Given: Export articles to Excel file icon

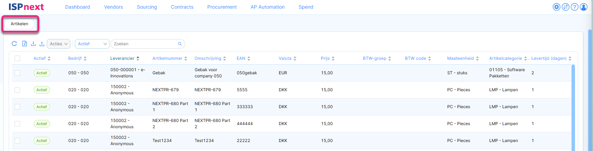Looking at the screenshot, I should tap(25, 44).
